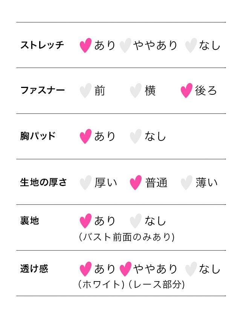The width and height of the screenshot is (241, 321).
Task: Click the gray heart for 透け感 なし
Action: tap(191, 269)
